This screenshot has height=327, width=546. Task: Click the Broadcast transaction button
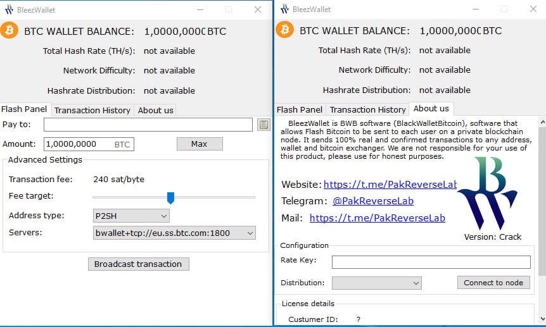pos(138,264)
